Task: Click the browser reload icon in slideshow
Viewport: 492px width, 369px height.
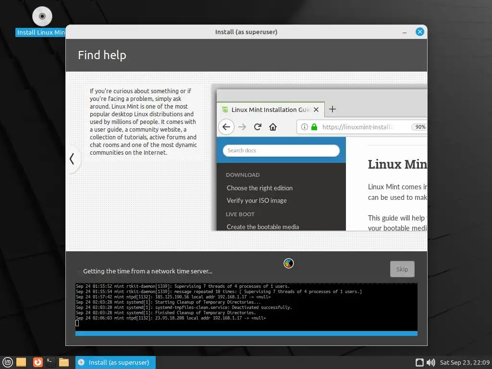Action: coord(258,127)
